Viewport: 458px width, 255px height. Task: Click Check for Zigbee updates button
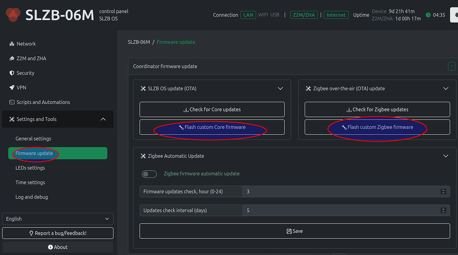tap(377, 110)
